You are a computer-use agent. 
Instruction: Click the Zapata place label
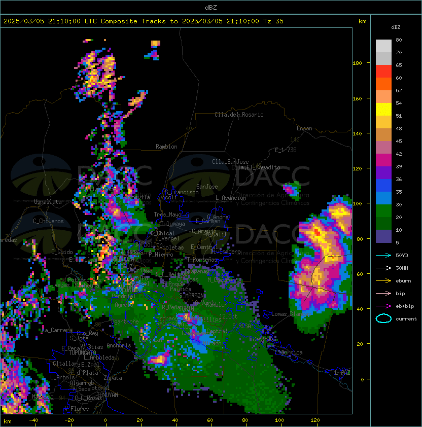113,378
